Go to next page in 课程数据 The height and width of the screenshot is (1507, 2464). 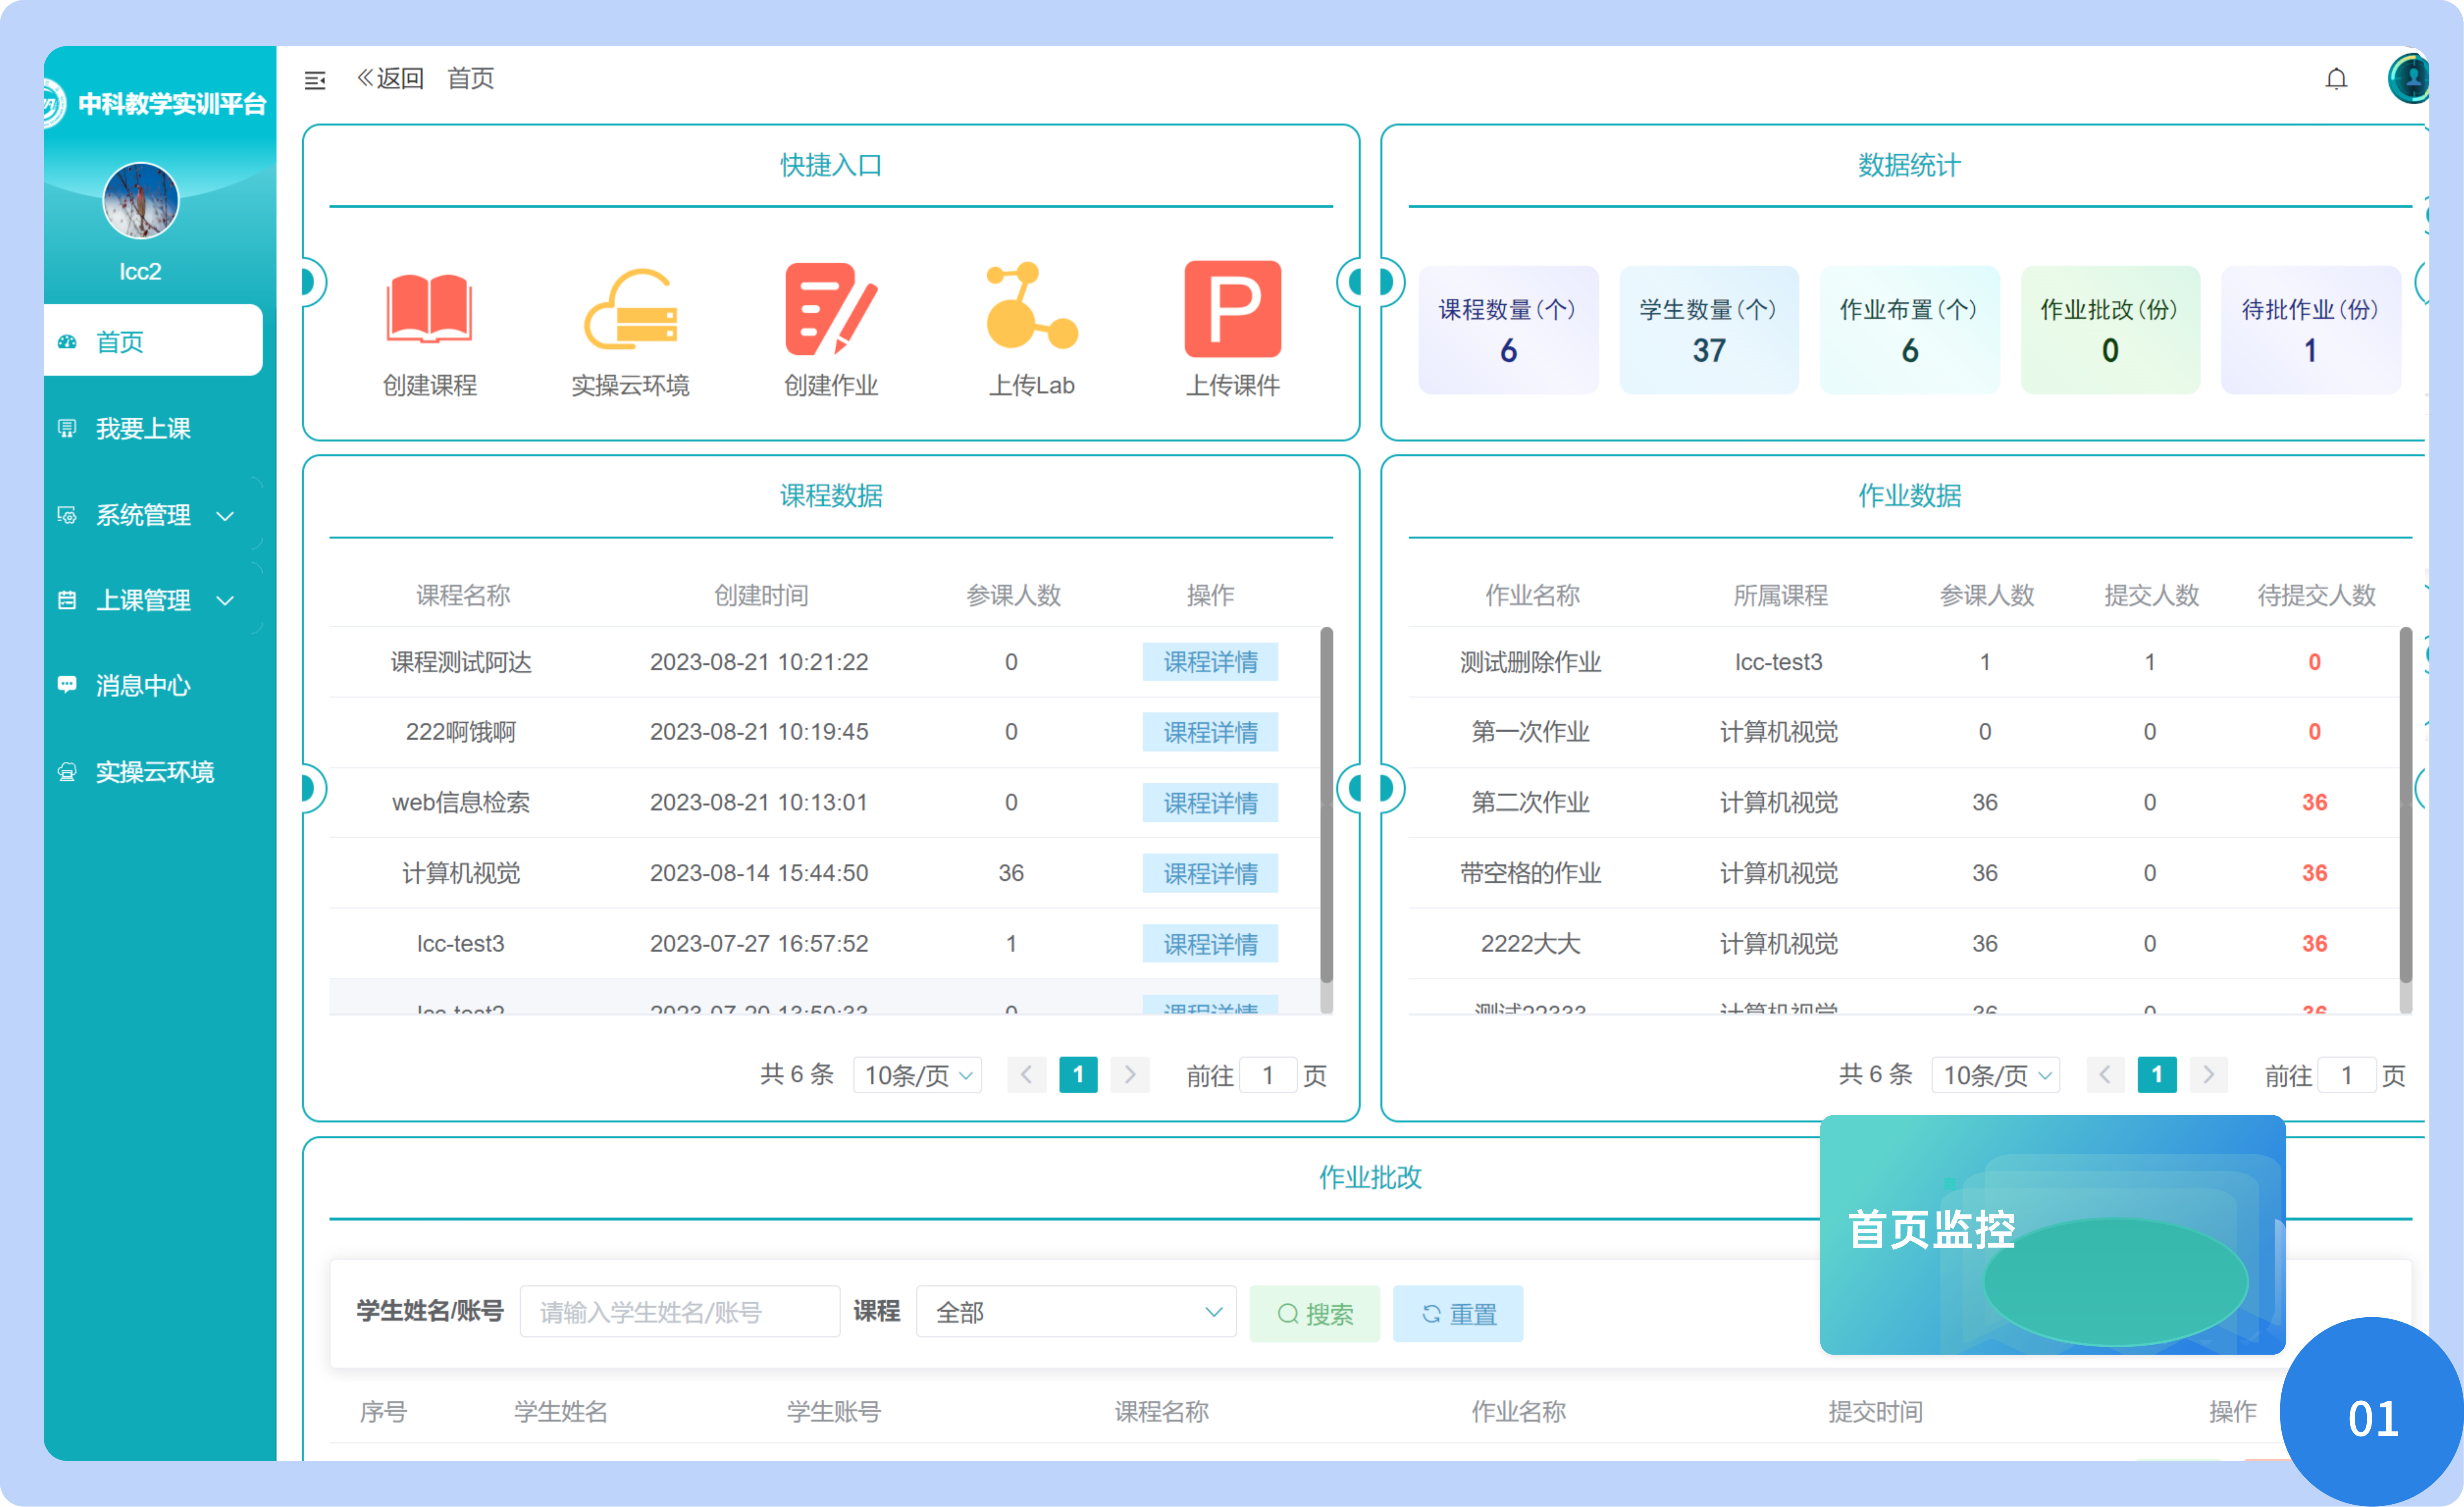pos(1130,1075)
